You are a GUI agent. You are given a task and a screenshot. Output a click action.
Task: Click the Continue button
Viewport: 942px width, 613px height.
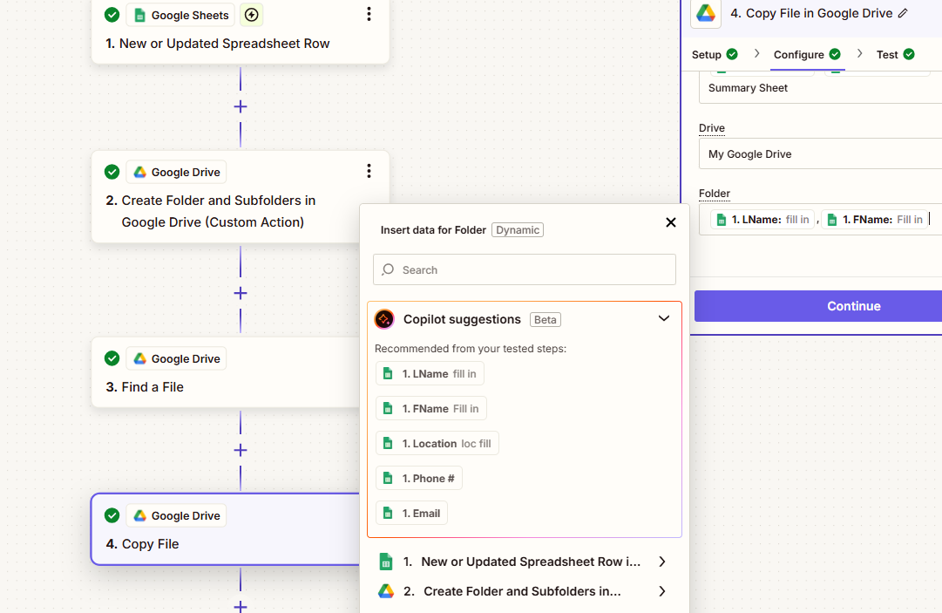tap(818, 306)
